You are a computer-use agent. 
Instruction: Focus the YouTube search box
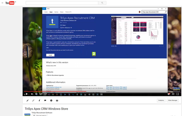pos(62,3)
